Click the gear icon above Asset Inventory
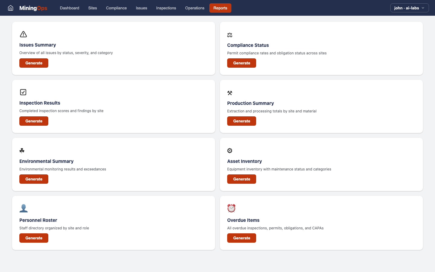Viewport: 435px width, 272px height. [230, 151]
